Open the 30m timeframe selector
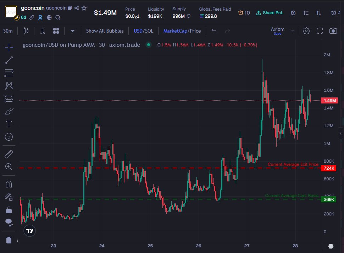Image resolution: width=344 pixels, height=253 pixels. coord(8,31)
